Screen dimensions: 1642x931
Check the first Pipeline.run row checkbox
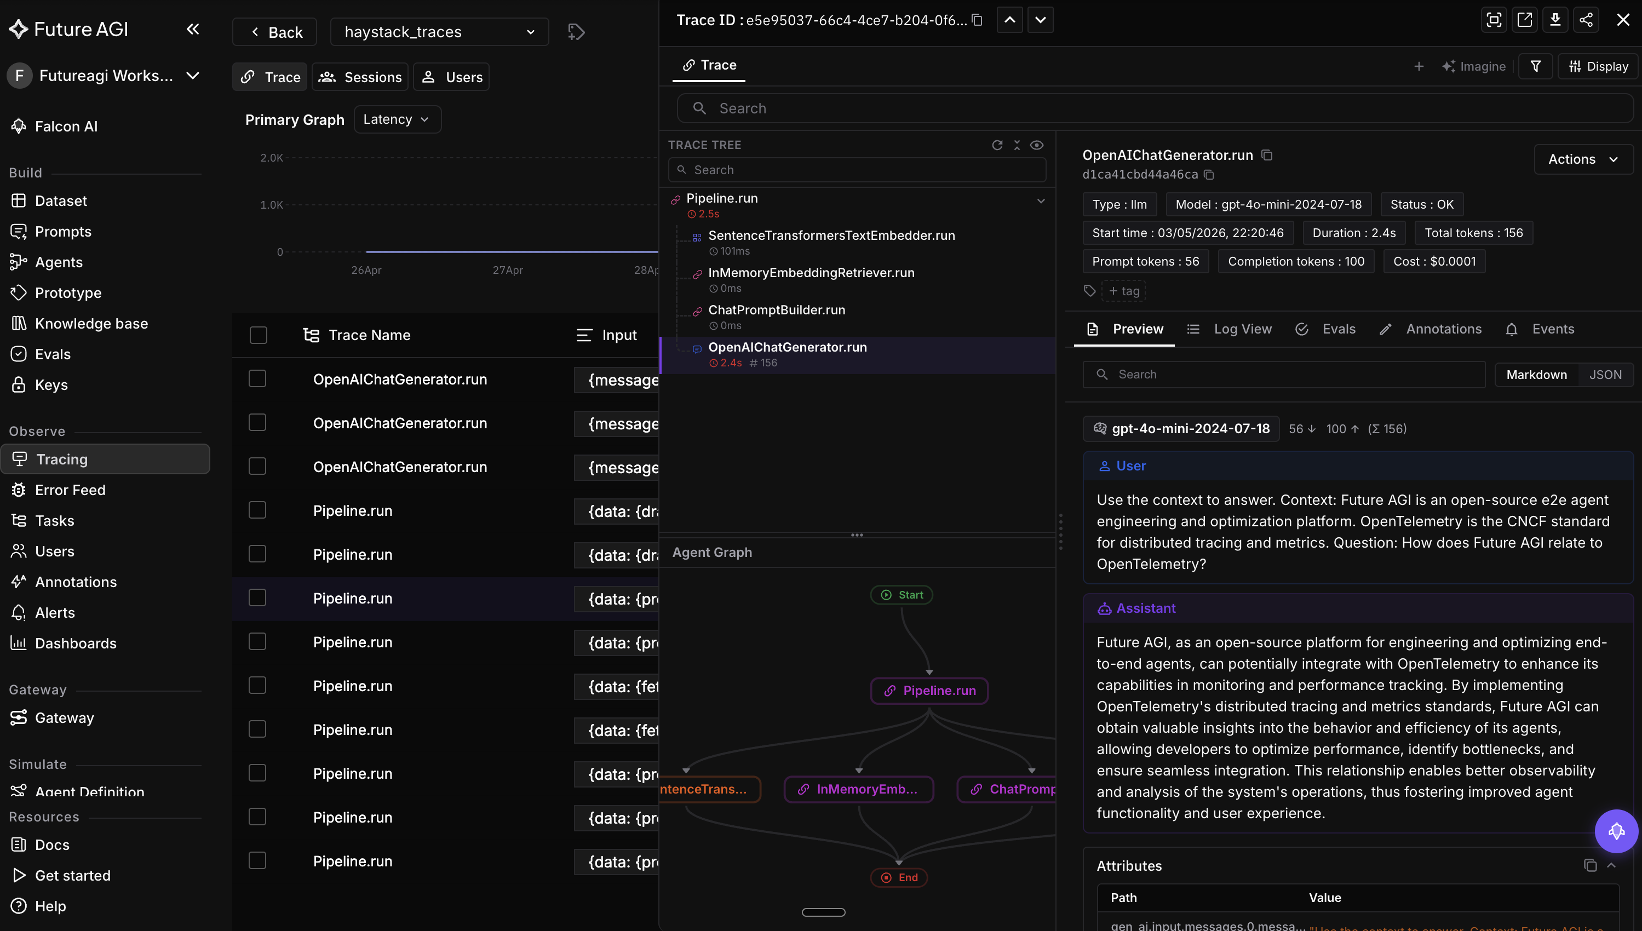click(x=257, y=510)
